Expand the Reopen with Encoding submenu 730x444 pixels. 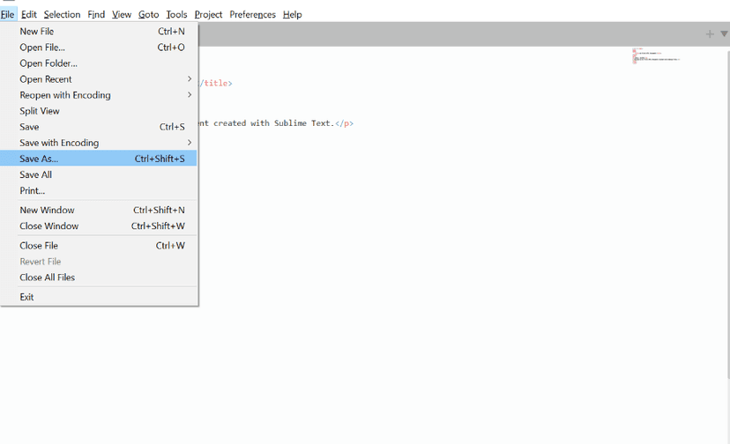pos(99,95)
